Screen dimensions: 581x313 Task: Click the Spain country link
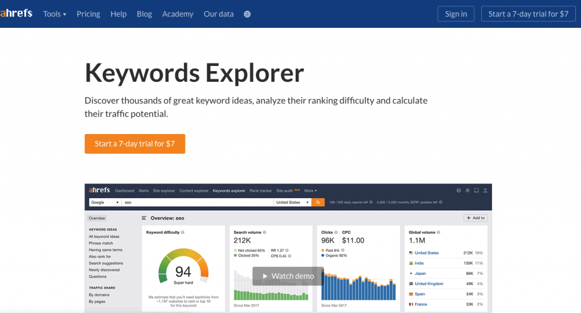coord(420,294)
